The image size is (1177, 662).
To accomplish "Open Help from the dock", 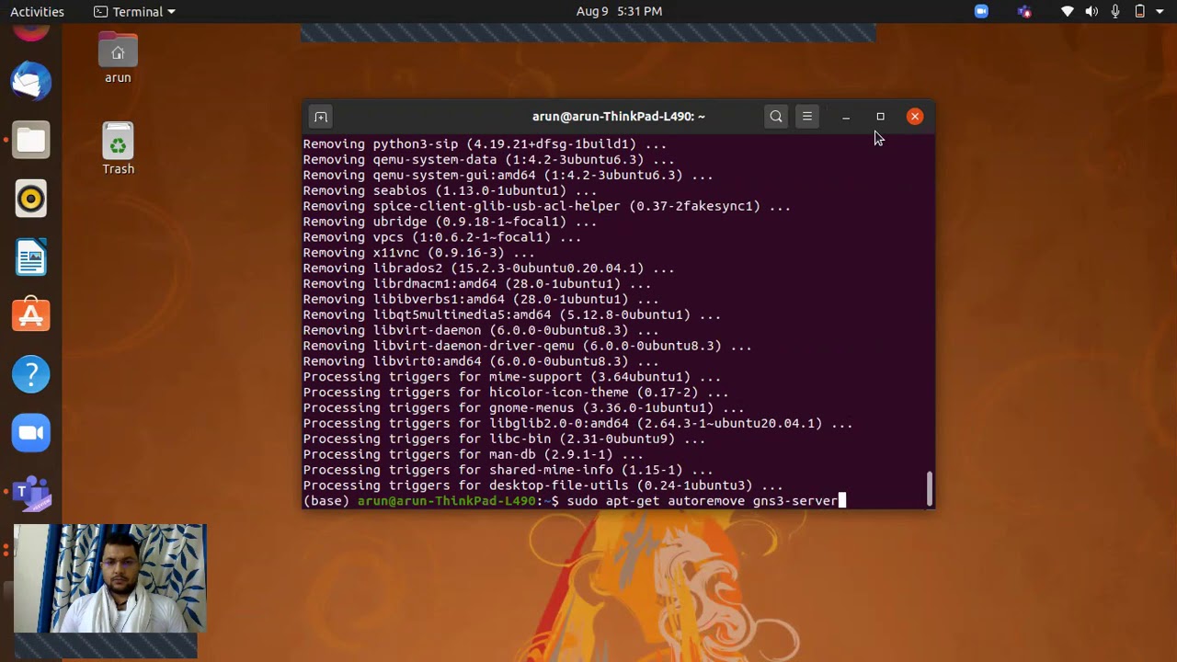I will (x=31, y=374).
